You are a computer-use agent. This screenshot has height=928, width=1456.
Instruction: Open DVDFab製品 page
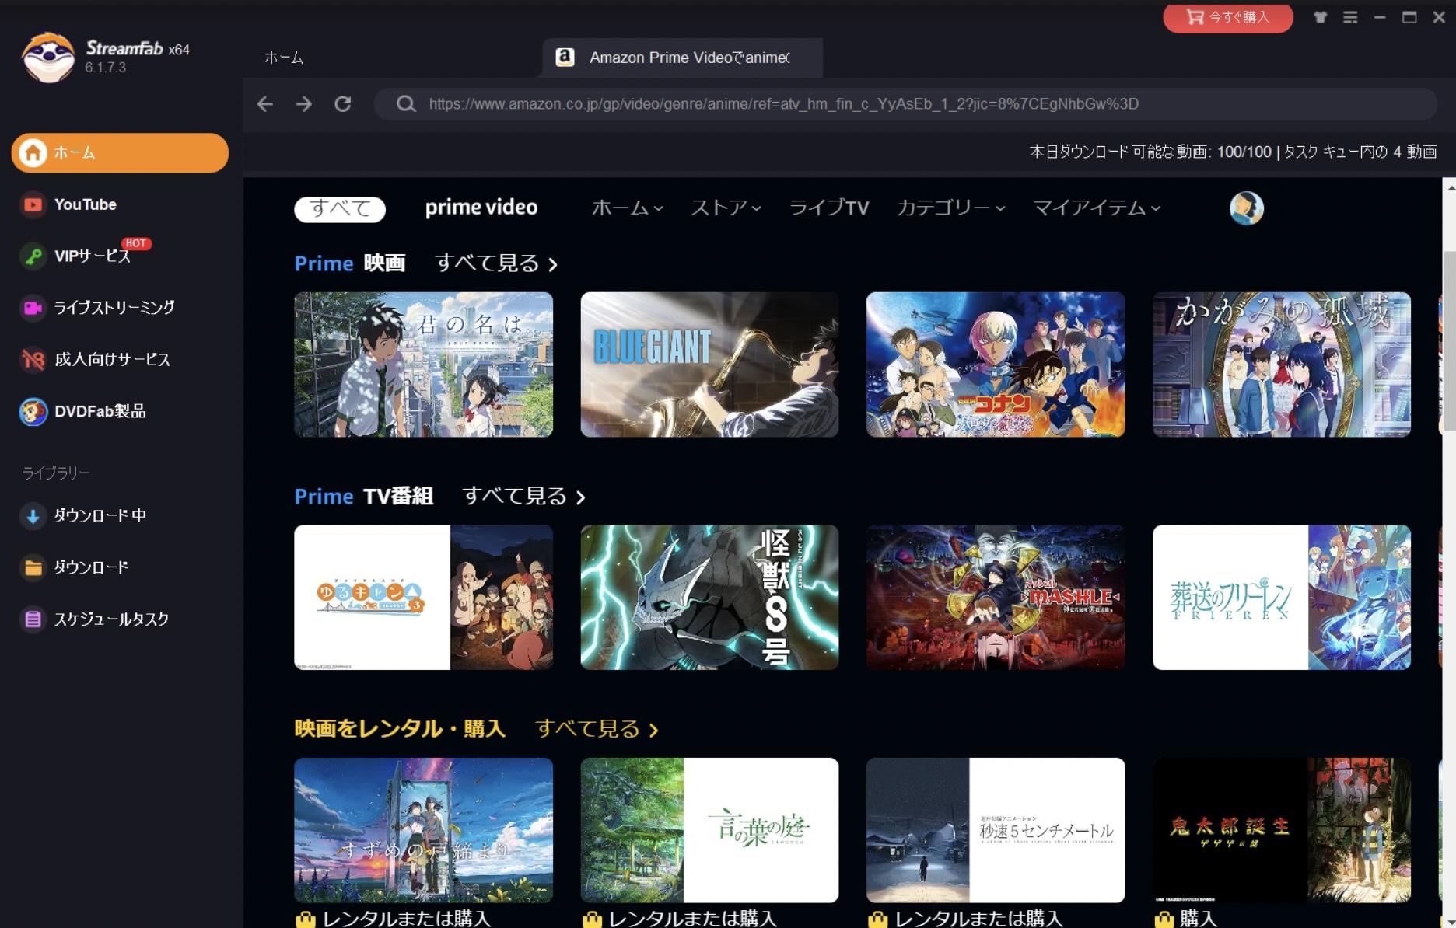tap(83, 411)
